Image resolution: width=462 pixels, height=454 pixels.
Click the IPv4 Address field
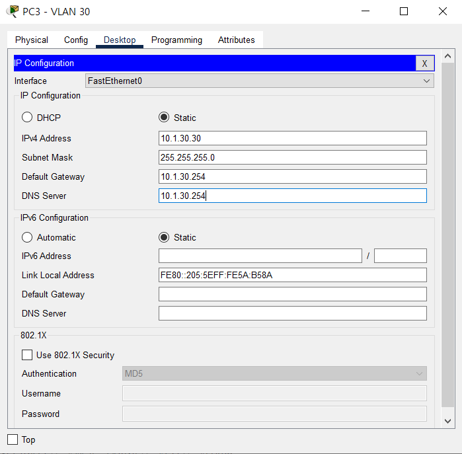(293, 138)
